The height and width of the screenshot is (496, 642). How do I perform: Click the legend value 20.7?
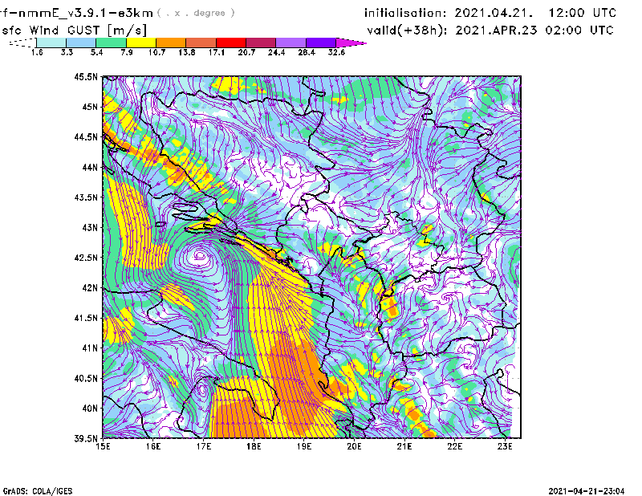[x=246, y=52]
